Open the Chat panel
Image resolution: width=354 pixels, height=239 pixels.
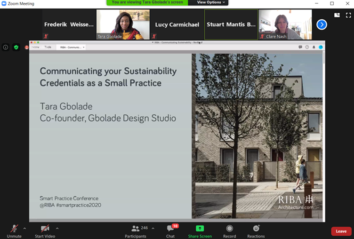tap(171, 231)
